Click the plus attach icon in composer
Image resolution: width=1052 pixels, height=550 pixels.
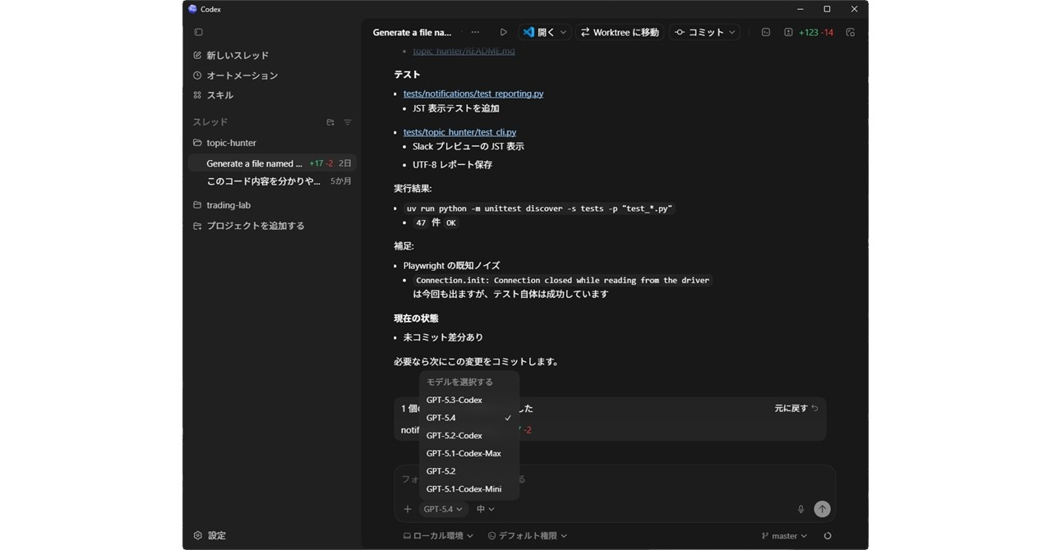407,509
